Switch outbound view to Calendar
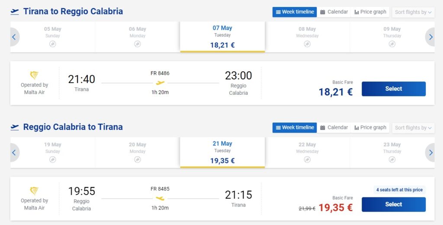This screenshot has width=443, height=225. point(334,12)
